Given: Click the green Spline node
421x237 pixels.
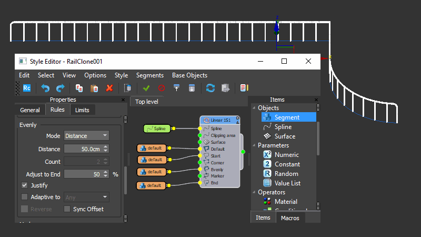Looking at the screenshot, I should [x=157, y=129].
